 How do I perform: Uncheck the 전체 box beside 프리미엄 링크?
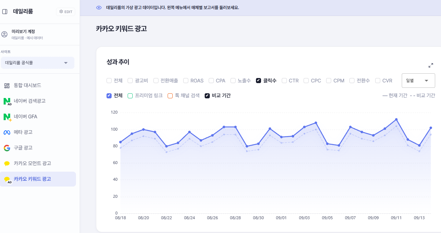pos(109,96)
